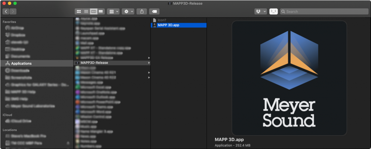371x149 pixels.
Task: Click inside the Search field
Action: pyautogui.click(x=324, y=11)
